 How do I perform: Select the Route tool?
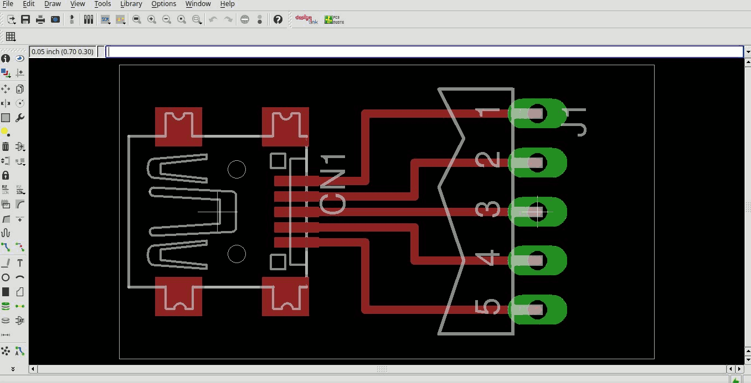tap(6, 248)
